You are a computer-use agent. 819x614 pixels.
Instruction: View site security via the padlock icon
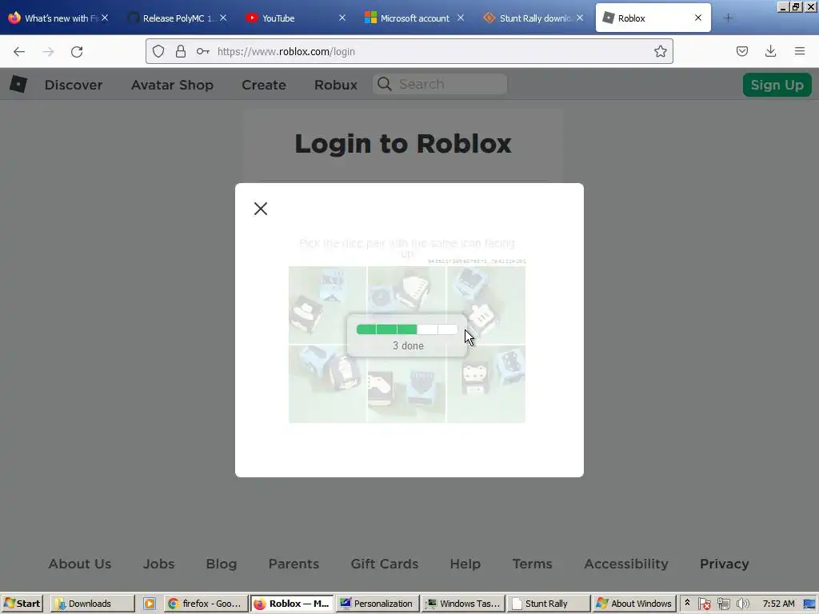tap(181, 51)
